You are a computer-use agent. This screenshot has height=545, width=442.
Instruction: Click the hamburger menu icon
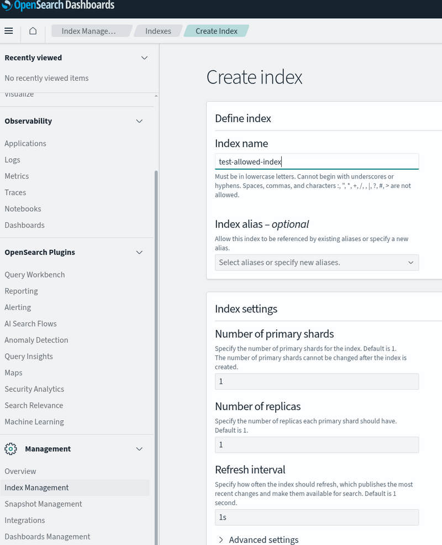[x=8, y=31]
